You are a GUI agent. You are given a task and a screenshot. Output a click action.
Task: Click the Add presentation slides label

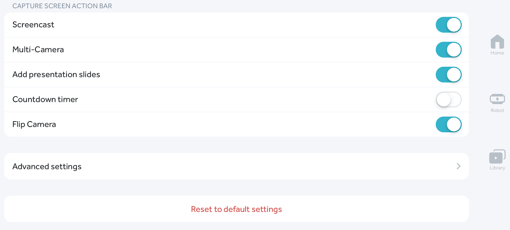(56, 75)
